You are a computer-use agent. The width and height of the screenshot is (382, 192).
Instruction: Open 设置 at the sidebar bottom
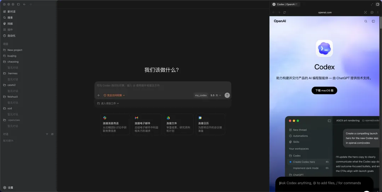[x=8, y=188]
